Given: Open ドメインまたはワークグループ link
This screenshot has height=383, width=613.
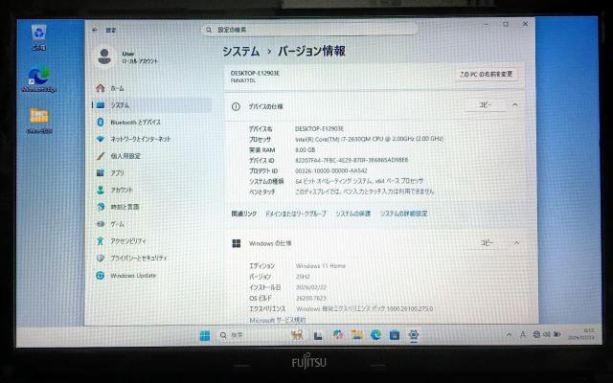Looking at the screenshot, I should tap(296, 214).
